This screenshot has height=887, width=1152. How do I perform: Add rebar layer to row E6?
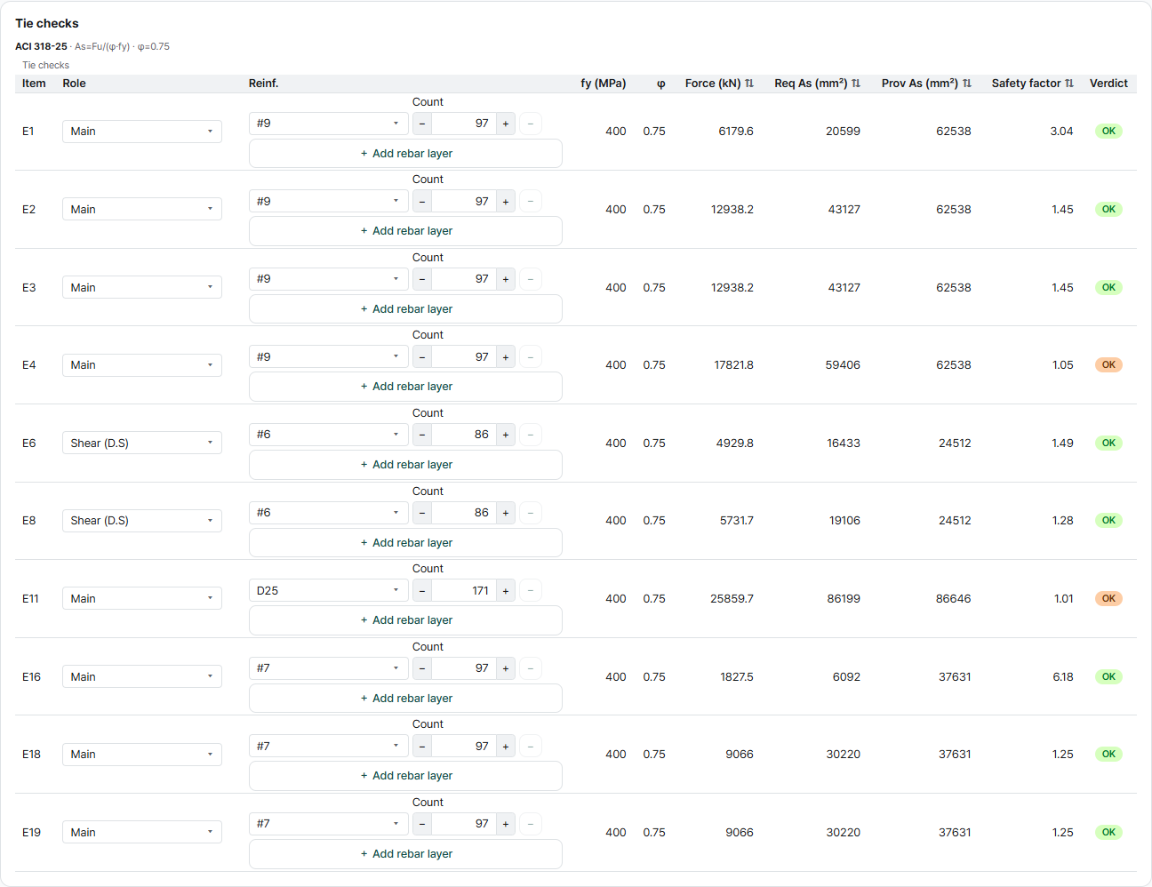pos(405,465)
